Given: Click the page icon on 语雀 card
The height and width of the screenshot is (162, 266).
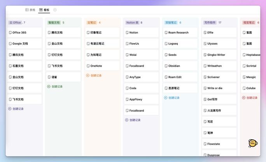Looking at the screenshot, I should pos(49,77).
